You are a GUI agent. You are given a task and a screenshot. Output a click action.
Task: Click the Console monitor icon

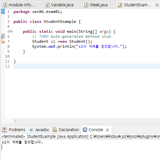(85, 130)
